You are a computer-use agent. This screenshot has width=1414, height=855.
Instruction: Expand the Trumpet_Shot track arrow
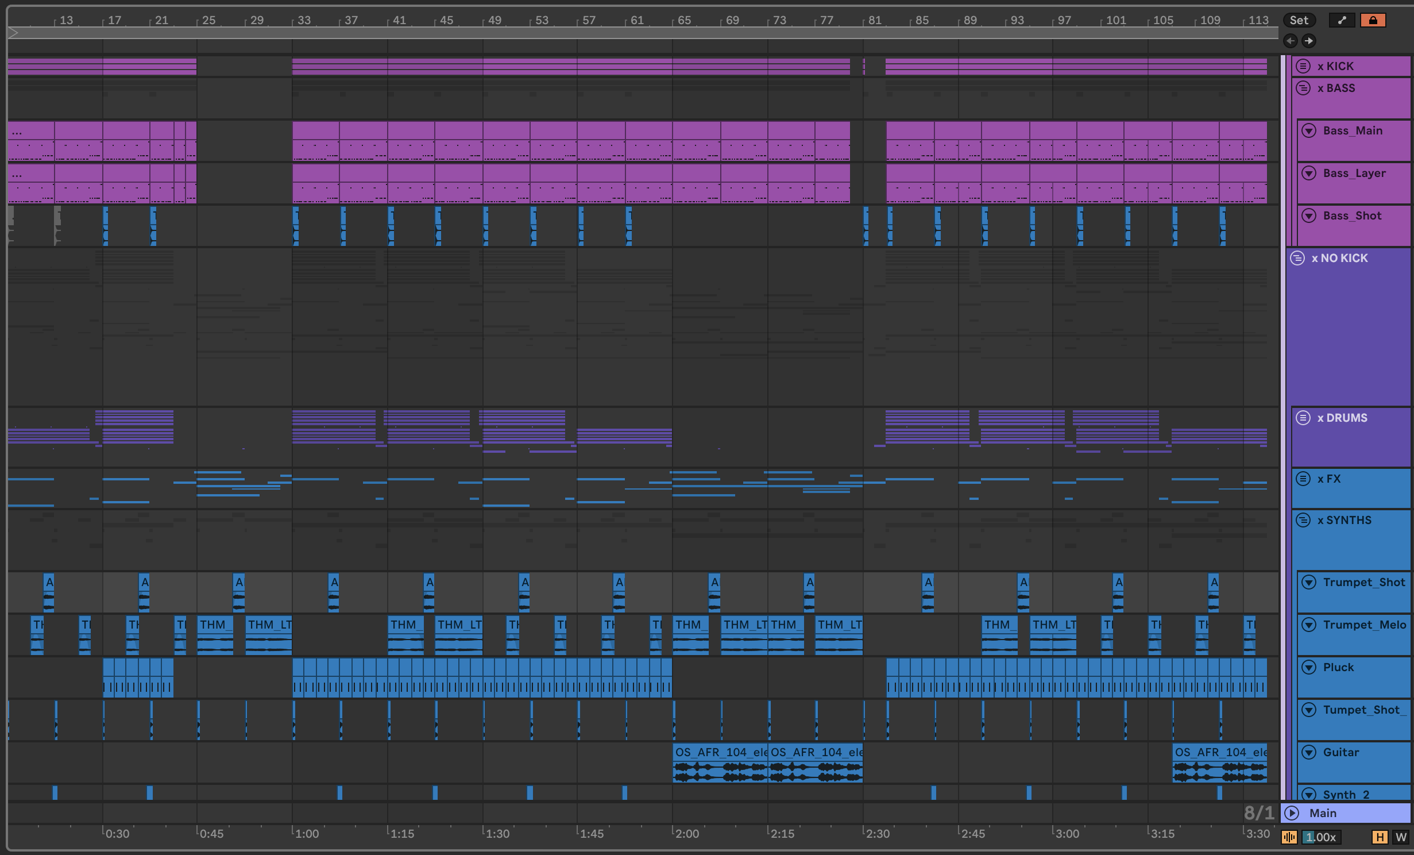1309,582
